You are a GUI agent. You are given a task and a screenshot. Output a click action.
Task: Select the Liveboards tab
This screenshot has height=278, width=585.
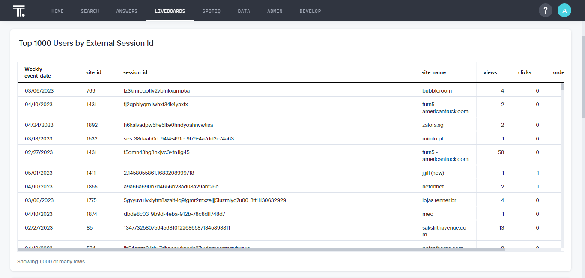[x=170, y=11]
